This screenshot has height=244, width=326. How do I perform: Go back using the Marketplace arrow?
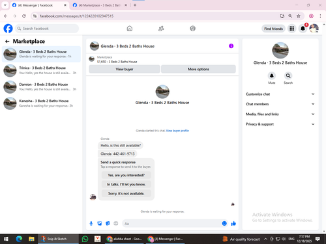click(x=7, y=41)
